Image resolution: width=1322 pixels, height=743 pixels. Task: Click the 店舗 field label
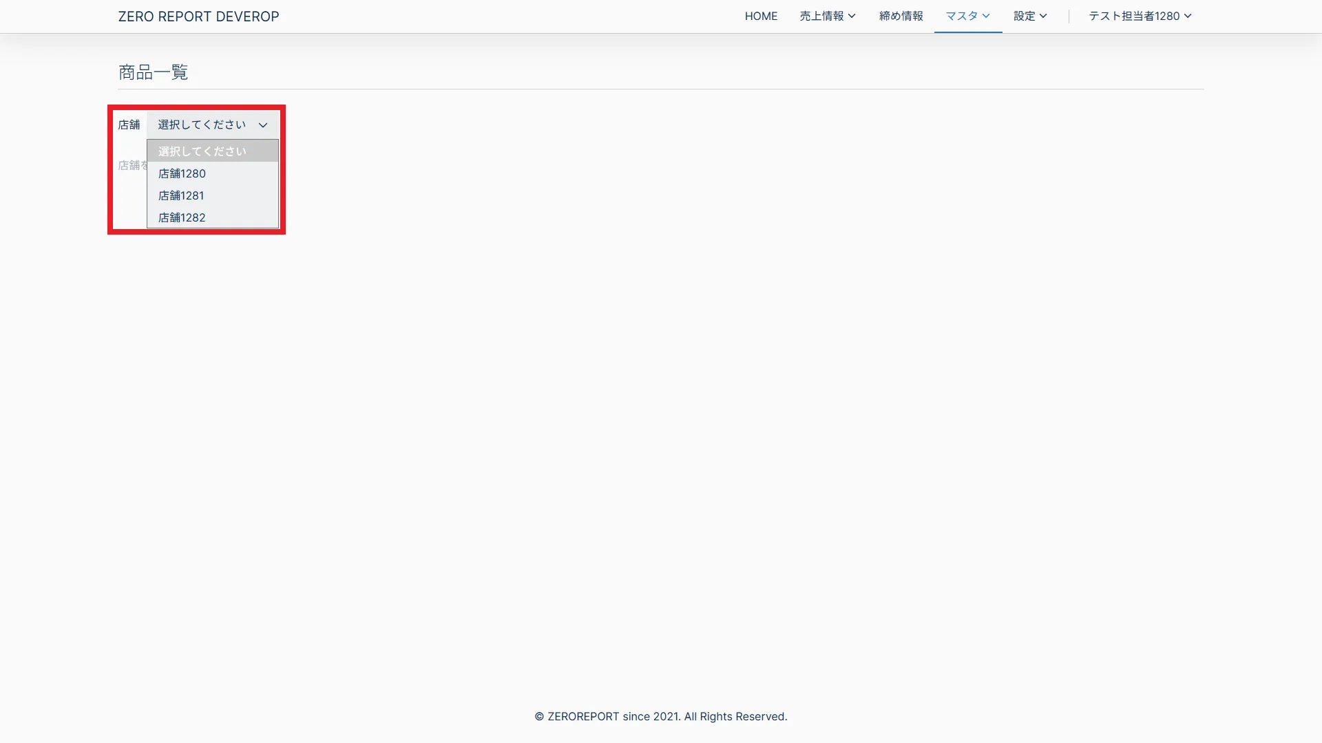click(x=129, y=125)
